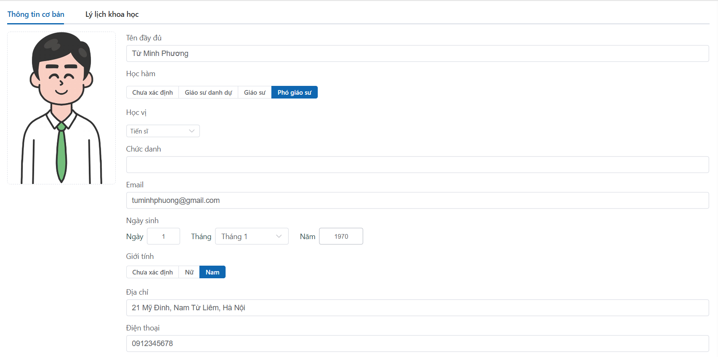Click the Địa chỉ address field
This screenshot has height=357, width=718.
(x=417, y=308)
